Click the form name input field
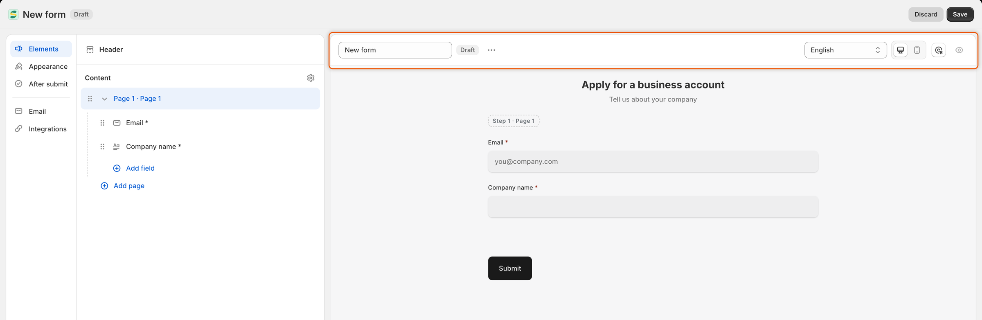The image size is (982, 320). (x=395, y=50)
